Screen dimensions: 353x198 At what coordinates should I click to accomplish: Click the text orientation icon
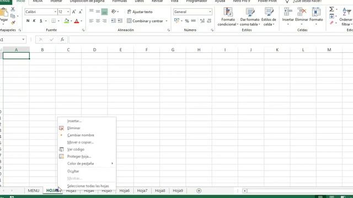pyautogui.click(x=114, y=12)
